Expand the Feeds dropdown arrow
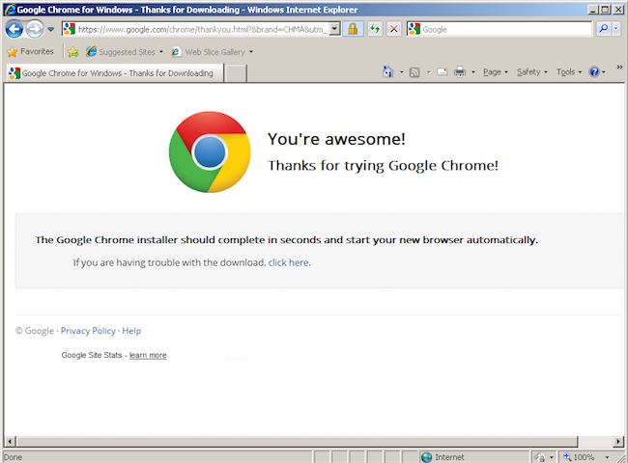Viewport: 628px width, 463px height. pyautogui.click(x=429, y=72)
